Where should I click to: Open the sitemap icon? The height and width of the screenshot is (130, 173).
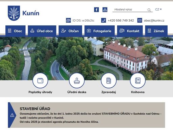point(105,9)
